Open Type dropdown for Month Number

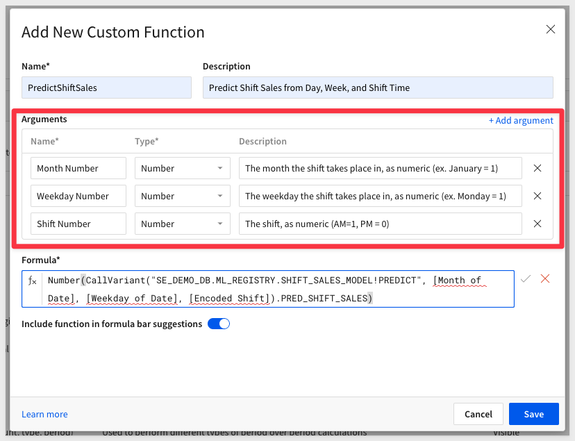182,168
